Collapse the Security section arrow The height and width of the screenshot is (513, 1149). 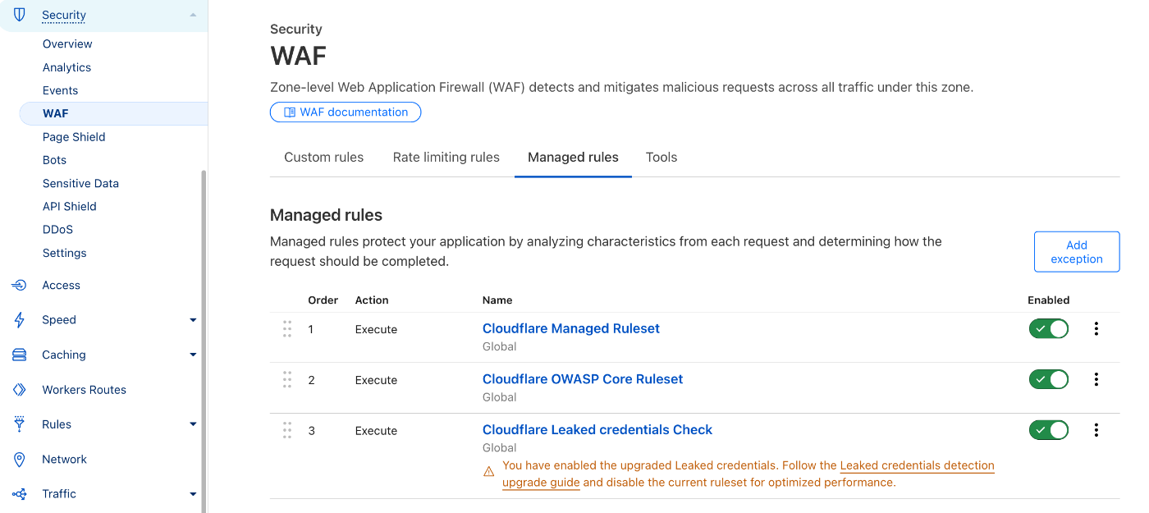click(193, 15)
